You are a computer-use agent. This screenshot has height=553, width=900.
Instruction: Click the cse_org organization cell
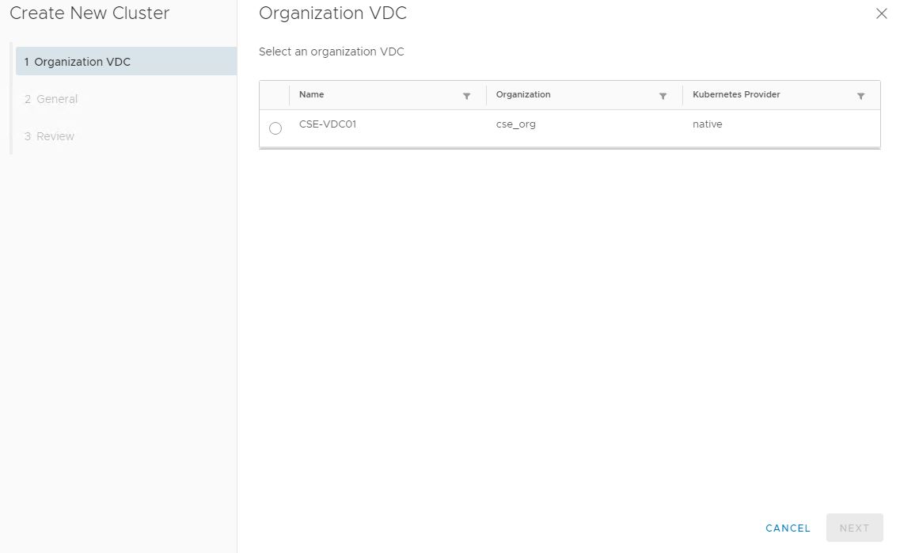pos(515,124)
